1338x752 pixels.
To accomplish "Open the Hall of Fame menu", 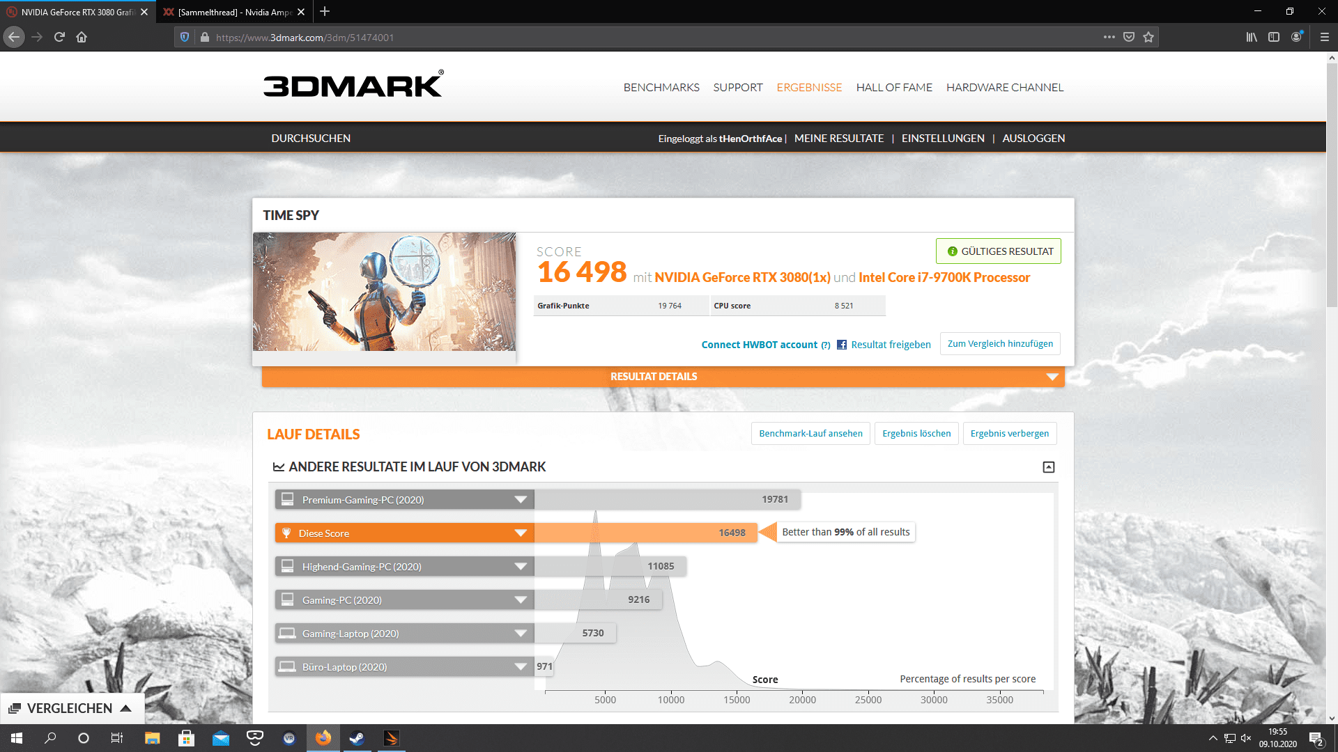I will pos(893,88).
